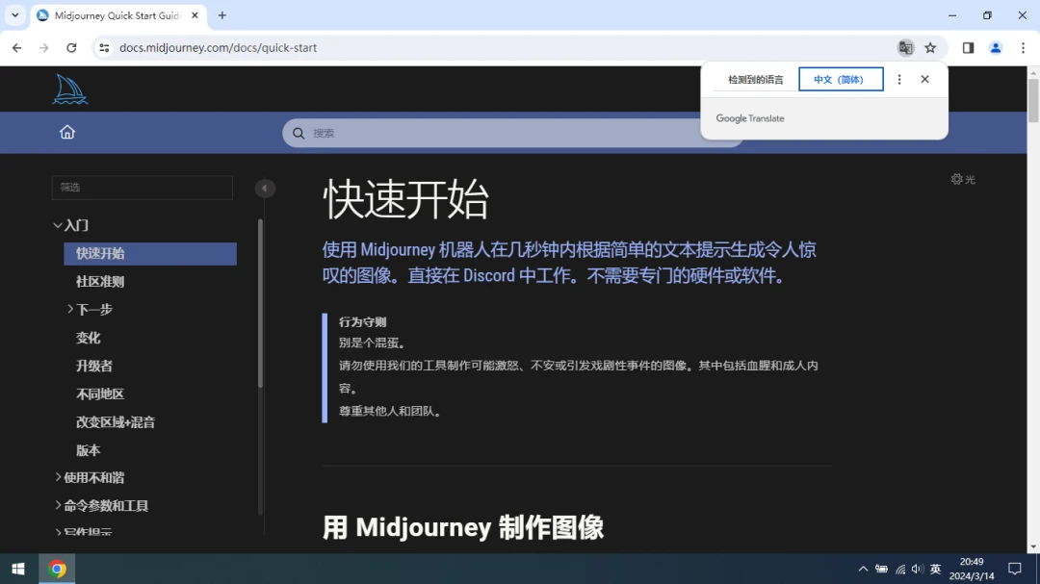Close the Google Translate popup
Screen dimensions: 1040x584
[924, 80]
